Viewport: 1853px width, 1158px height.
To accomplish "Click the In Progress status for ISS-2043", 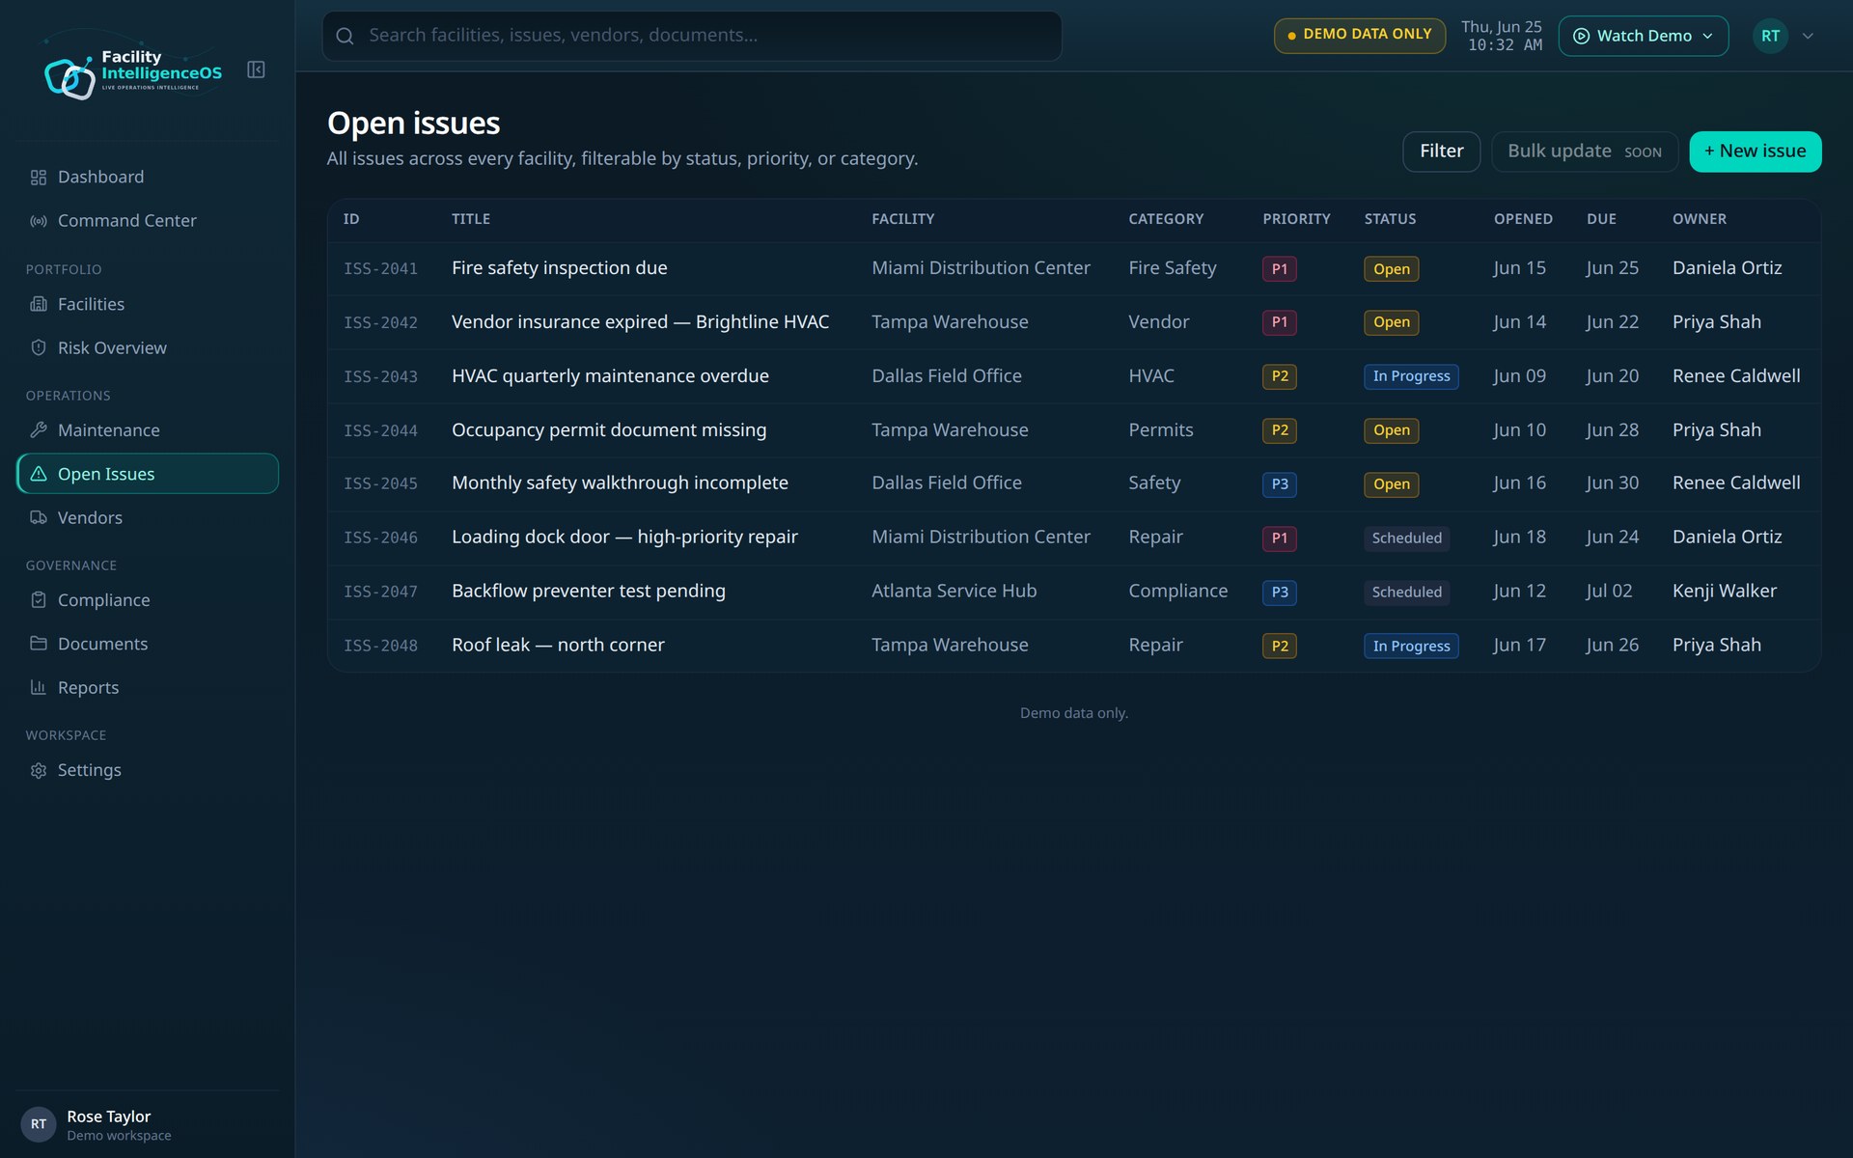I will pyautogui.click(x=1411, y=376).
